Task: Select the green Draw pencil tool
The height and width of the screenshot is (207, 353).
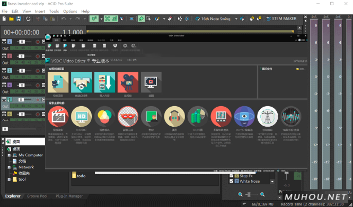Action: click(x=141, y=19)
